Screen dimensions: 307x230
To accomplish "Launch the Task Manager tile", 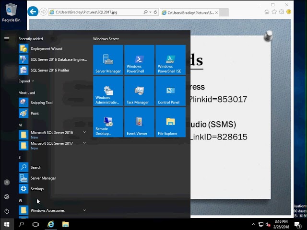I will click(x=139, y=91).
